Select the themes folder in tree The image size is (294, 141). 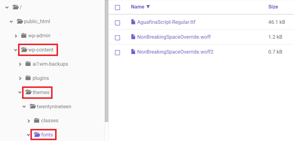[41, 92]
